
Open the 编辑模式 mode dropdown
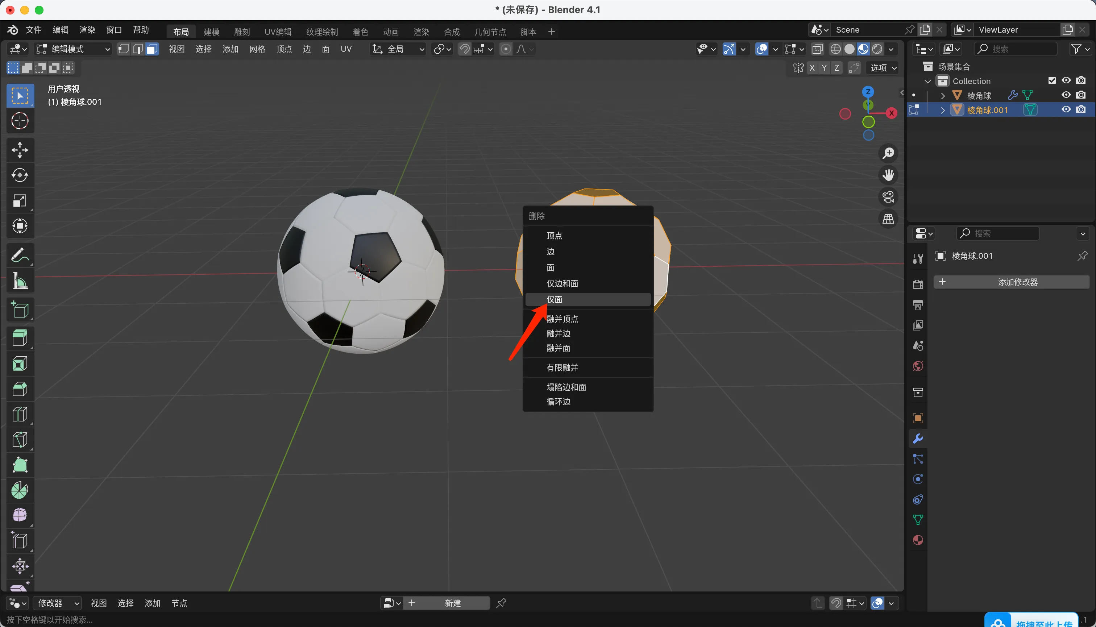73,49
